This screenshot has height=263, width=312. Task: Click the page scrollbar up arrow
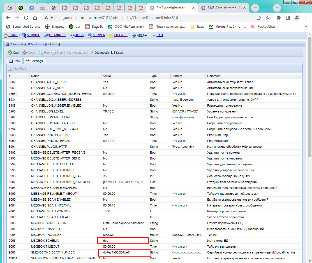click(309, 34)
